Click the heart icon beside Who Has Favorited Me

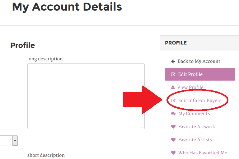coord(173,153)
